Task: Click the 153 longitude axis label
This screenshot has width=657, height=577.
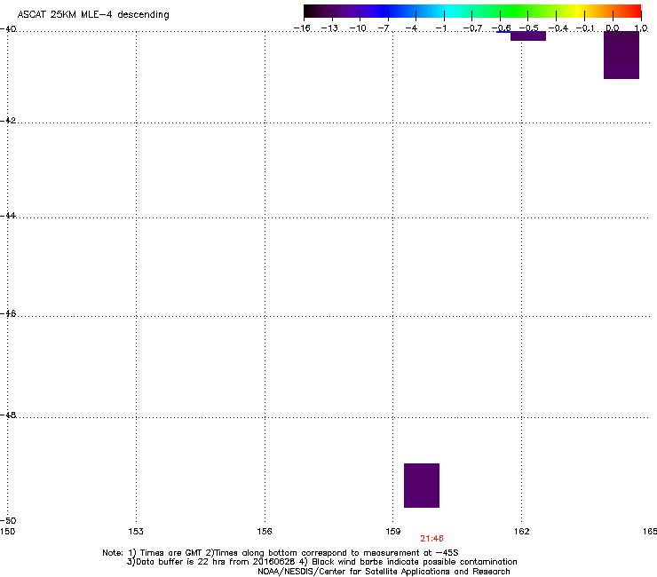Action: click(136, 532)
